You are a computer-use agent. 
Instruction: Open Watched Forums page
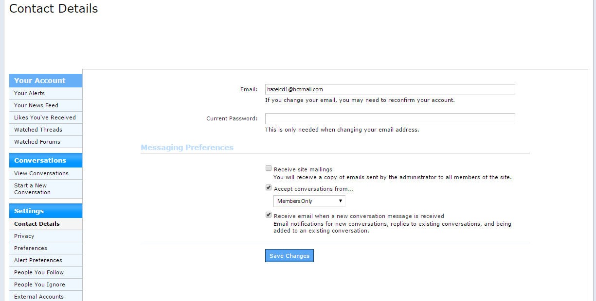pyautogui.click(x=37, y=142)
